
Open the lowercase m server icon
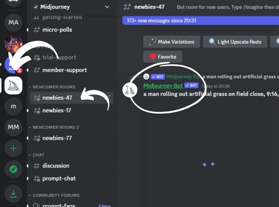(x=13, y=106)
